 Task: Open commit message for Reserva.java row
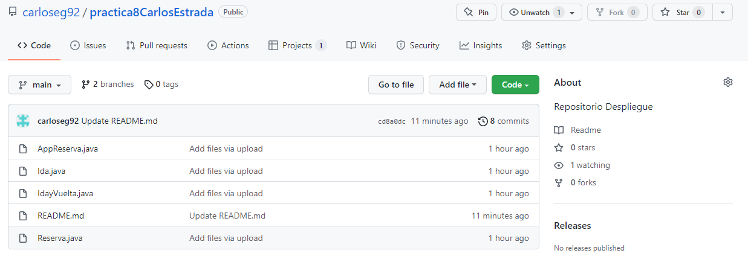[x=226, y=238]
